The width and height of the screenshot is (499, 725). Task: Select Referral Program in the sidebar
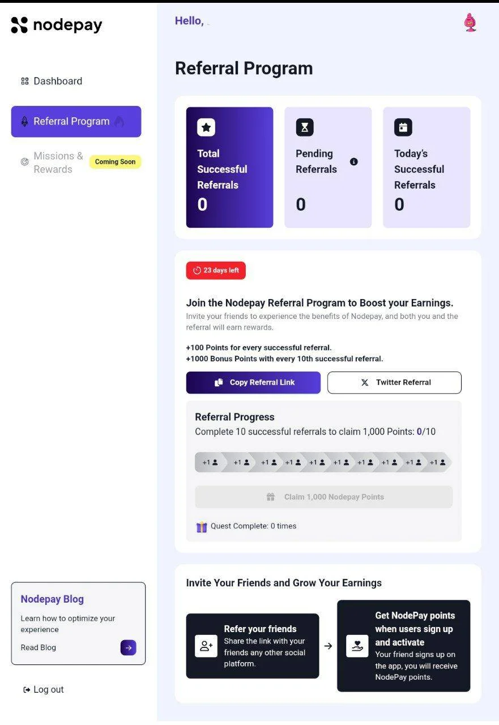[x=76, y=121]
